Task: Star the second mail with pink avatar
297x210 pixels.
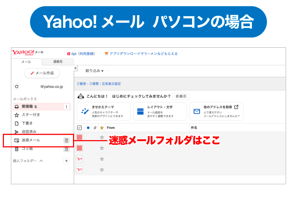Action: click(x=102, y=148)
